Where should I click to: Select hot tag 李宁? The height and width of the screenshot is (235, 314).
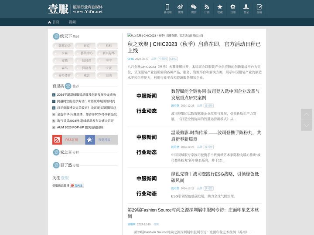pyautogui.click(x=107, y=60)
